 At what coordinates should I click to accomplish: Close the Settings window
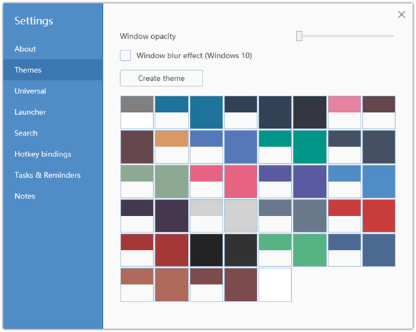coord(401,15)
